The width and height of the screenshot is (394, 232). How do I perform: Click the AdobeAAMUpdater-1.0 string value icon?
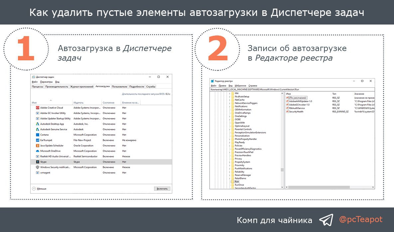pyautogui.click(x=287, y=101)
